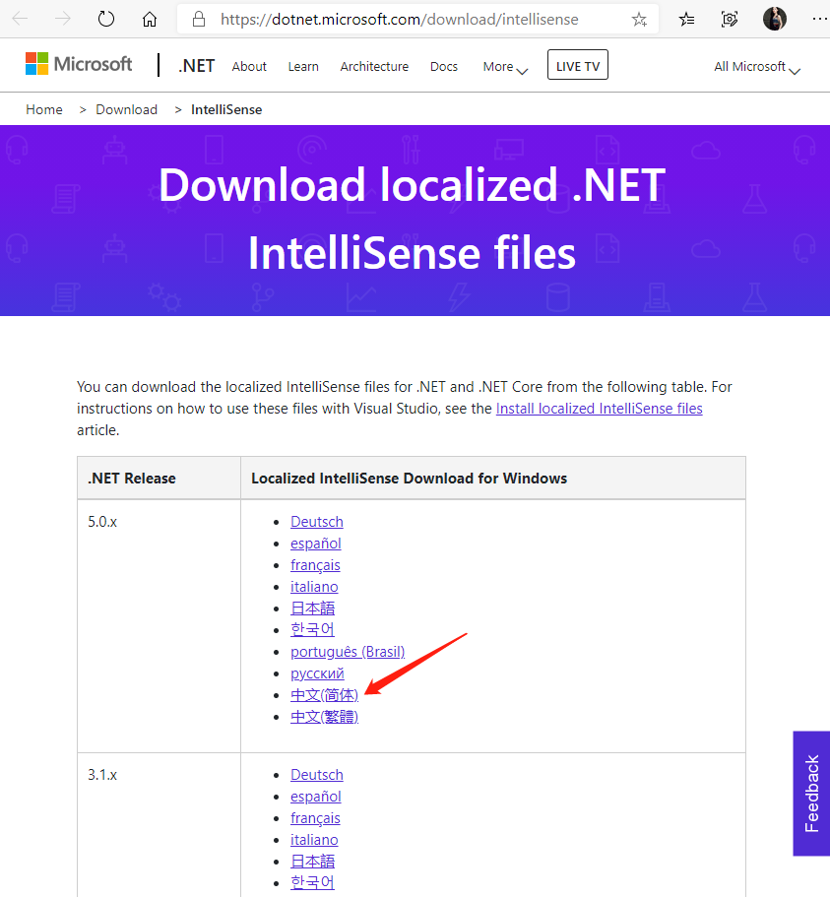The image size is (830, 897).
Task: Open the Feedback side tab
Action: [x=811, y=794]
